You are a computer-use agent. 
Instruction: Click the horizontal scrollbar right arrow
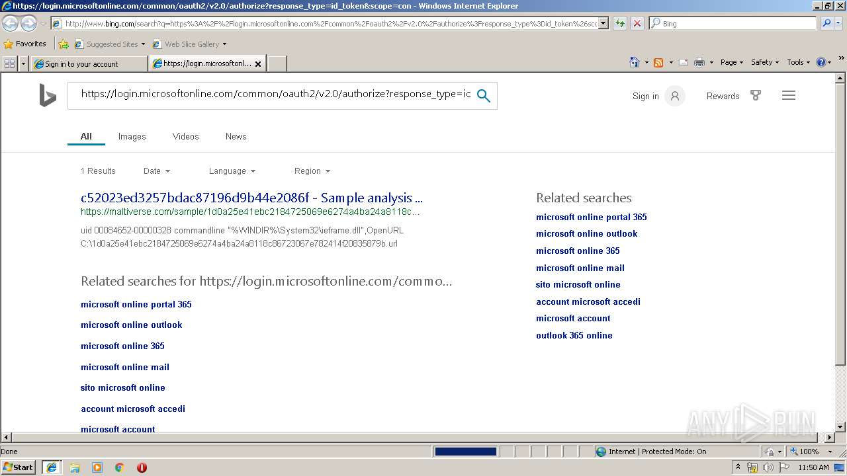830,437
